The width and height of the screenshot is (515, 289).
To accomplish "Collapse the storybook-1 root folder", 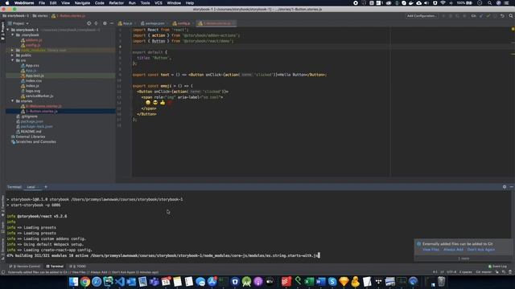I will coord(8,30).
